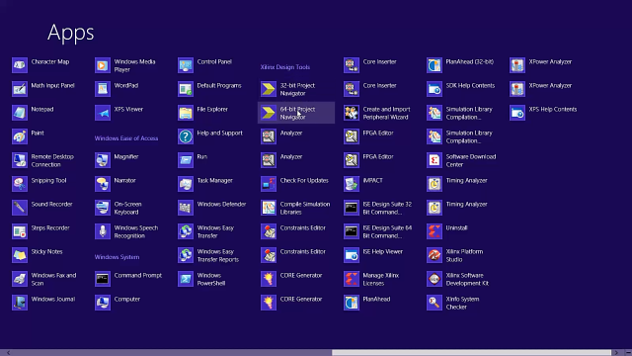Click the zoom-out button beside the scrollbar
This screenshot has width=632, height=356.
pos(628,353)
